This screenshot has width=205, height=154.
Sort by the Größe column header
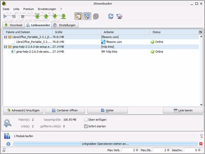pyautogui.click(x=77, y=32)
